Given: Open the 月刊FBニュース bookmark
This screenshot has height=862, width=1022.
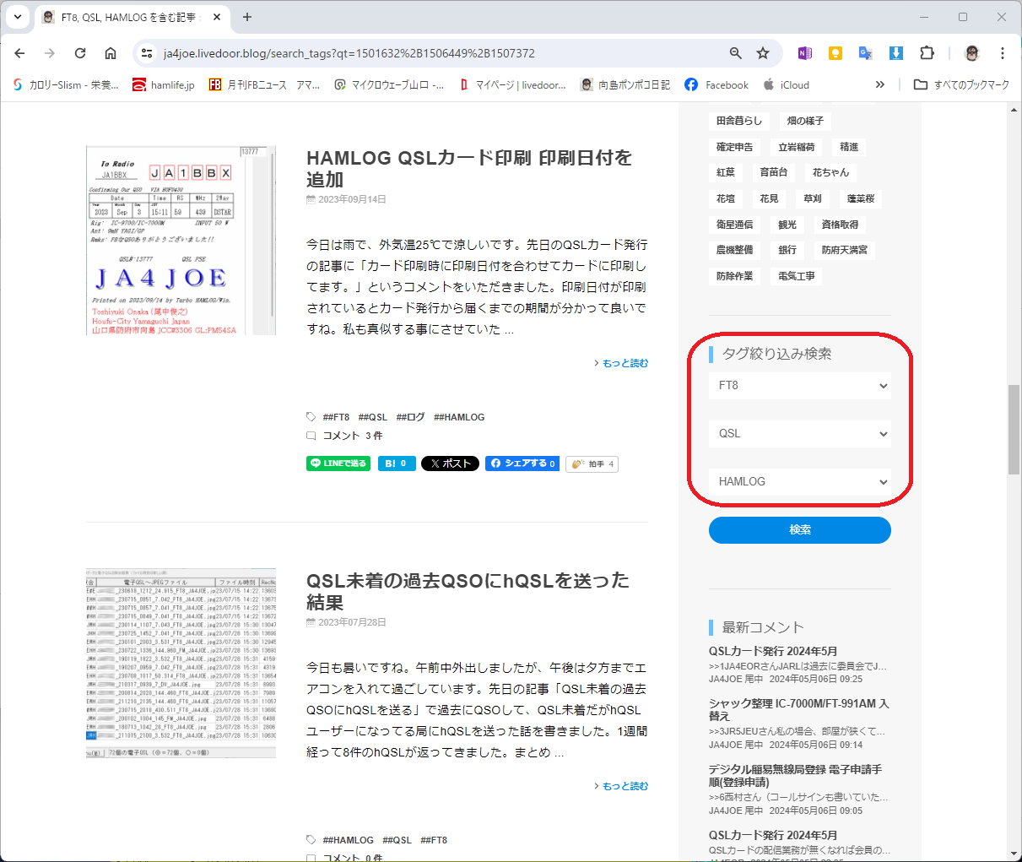Looking at the screenshot, I should pyautogui.click(x=264, y=84).
